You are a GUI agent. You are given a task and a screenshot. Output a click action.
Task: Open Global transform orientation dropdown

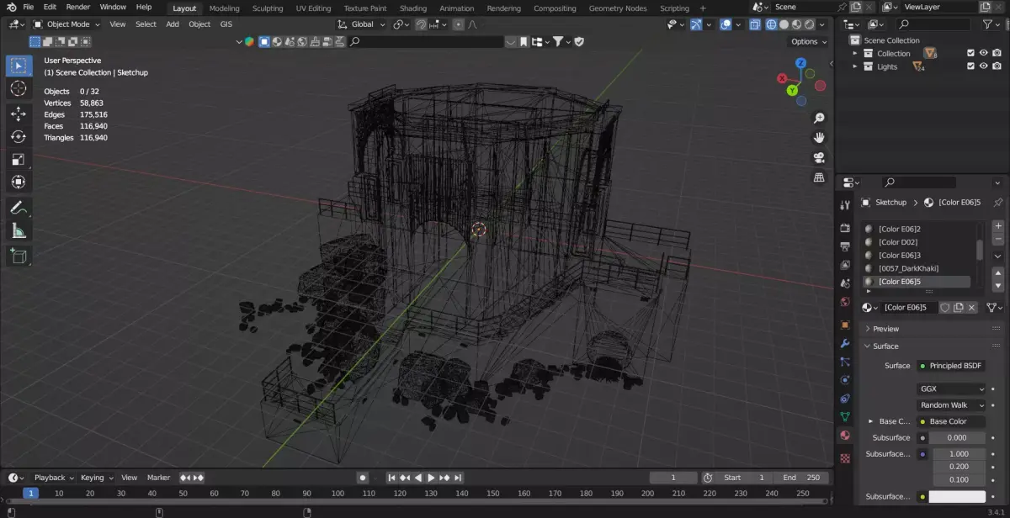[361, 24]
